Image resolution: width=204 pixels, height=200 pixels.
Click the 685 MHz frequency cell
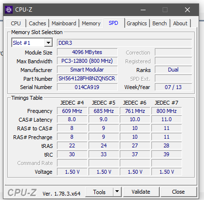(x=104, y=111)
